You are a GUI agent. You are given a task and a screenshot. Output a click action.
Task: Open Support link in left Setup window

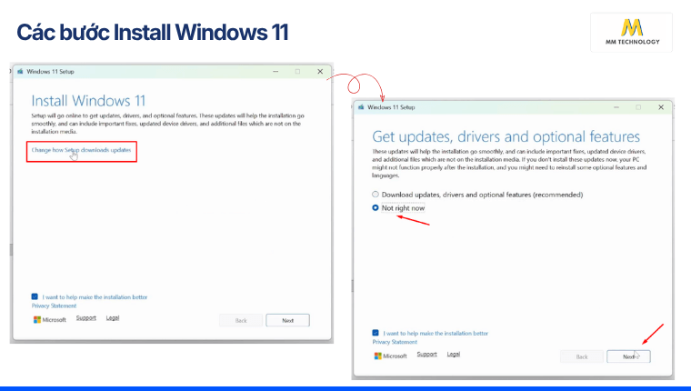click(x=86, y=318)
